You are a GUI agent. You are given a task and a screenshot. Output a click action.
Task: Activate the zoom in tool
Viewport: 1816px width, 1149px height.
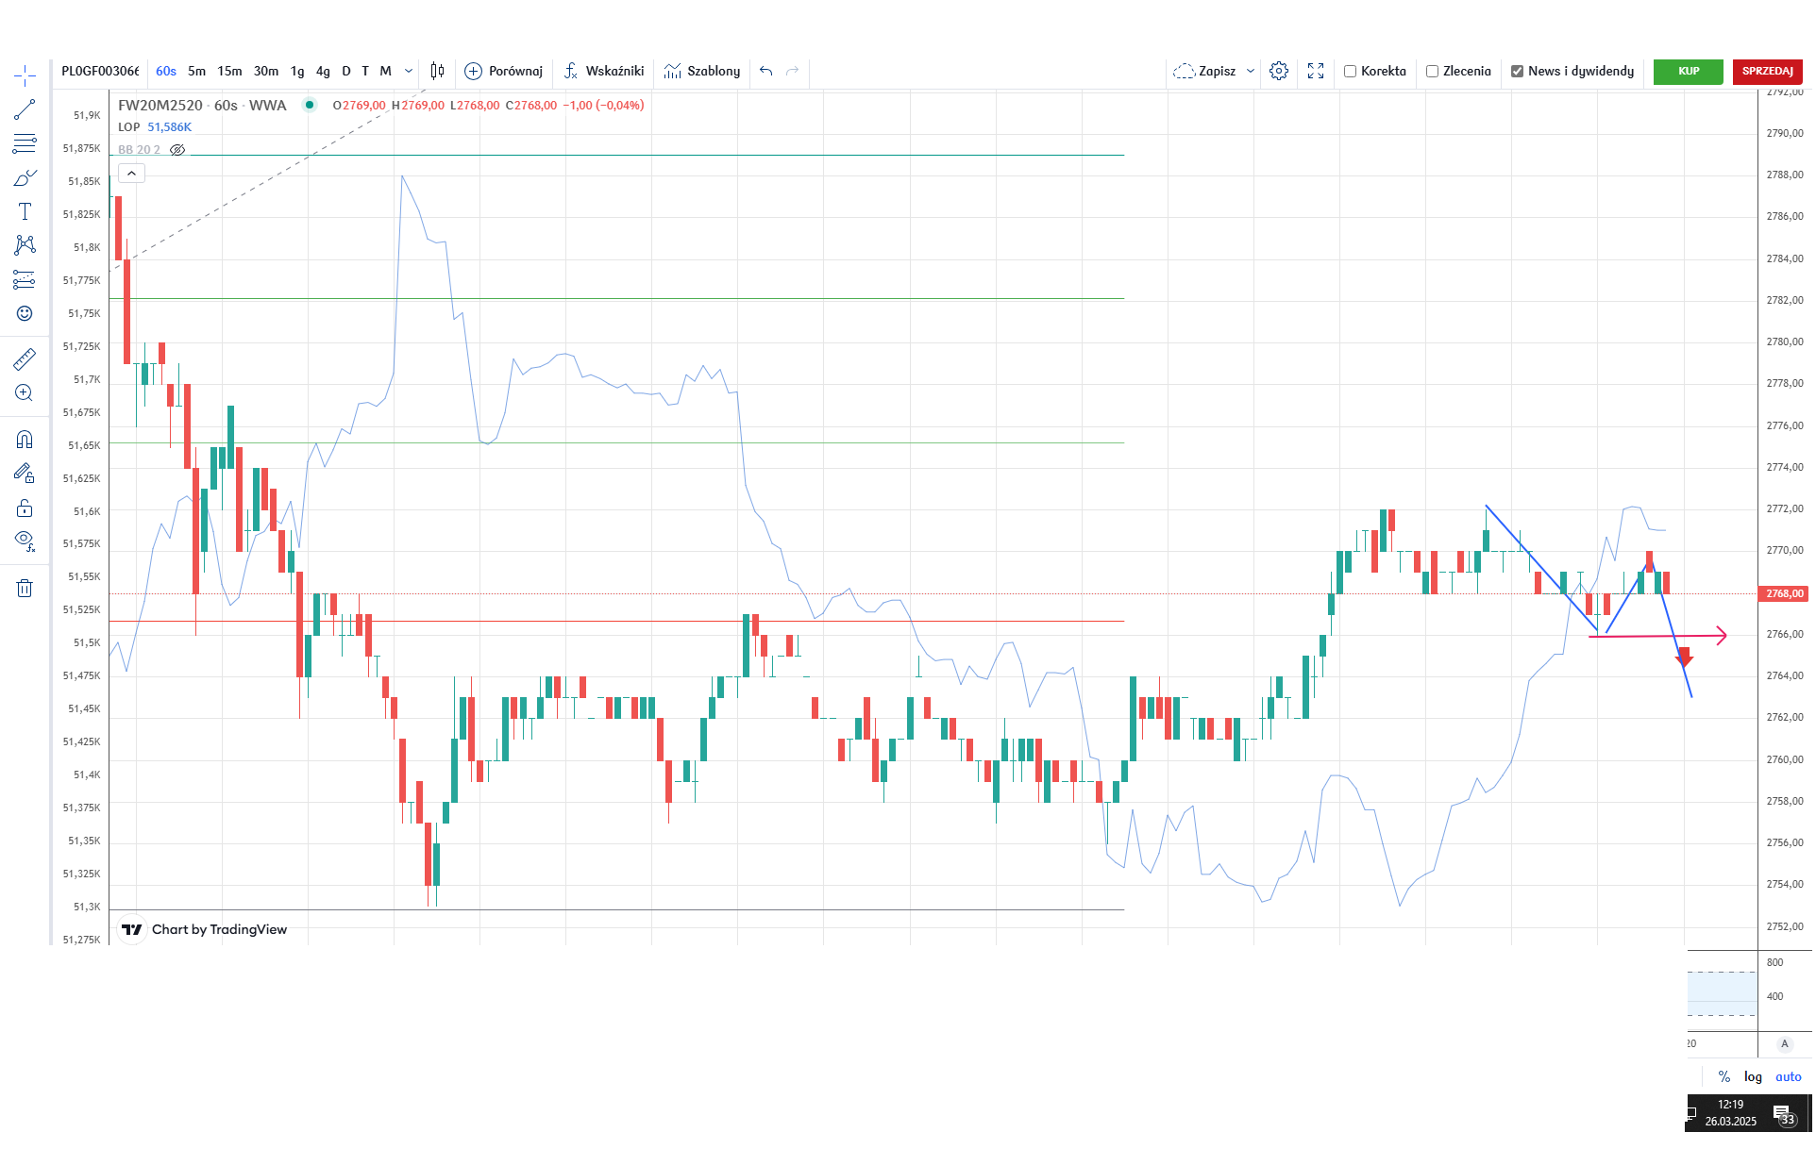tap(25, 392)
